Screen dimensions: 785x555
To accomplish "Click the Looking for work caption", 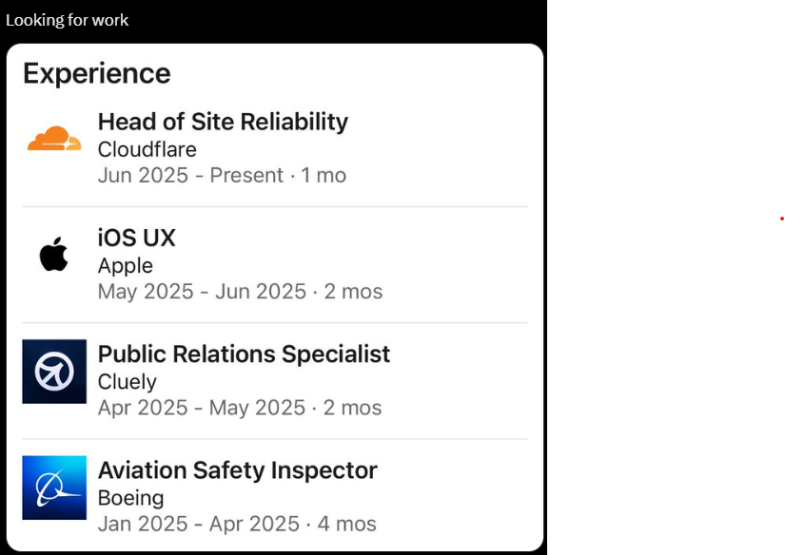I will [67, 20].
